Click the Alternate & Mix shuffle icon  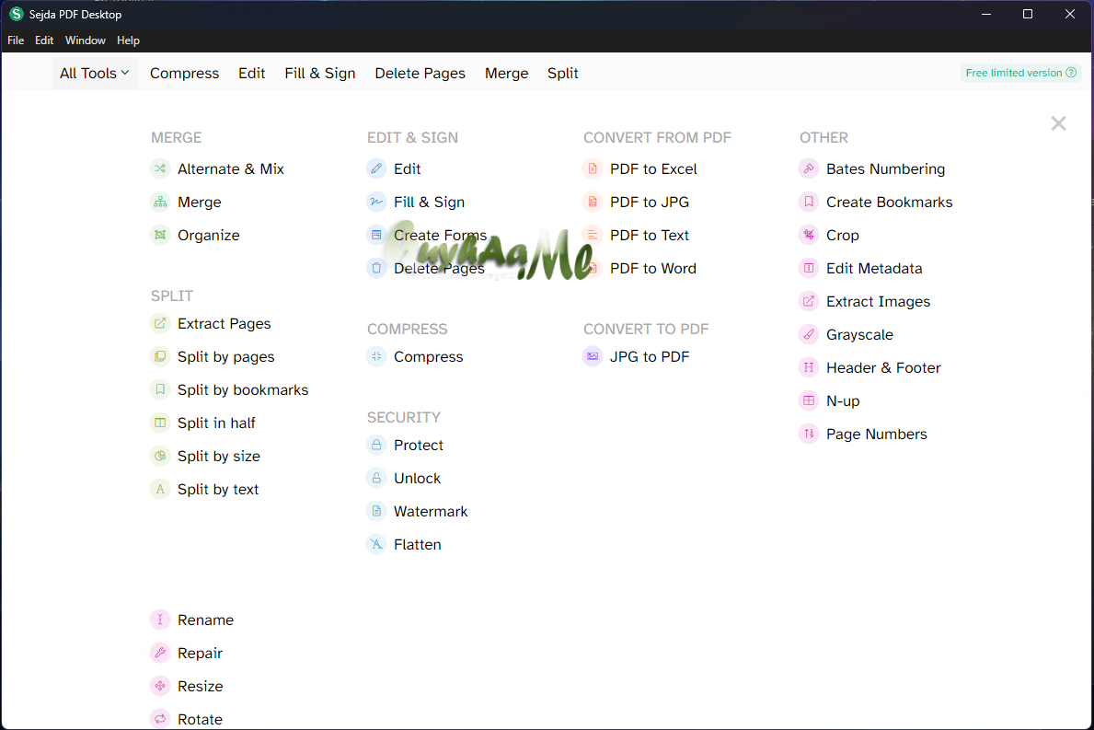tap(160, 168)
